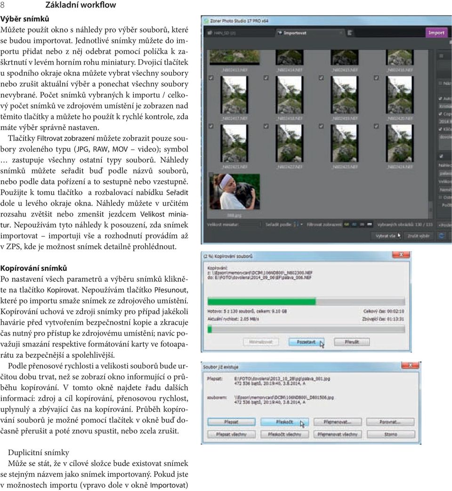Click the purple Import button
Viewport: 452px width, 491px height.
[436, 32]
